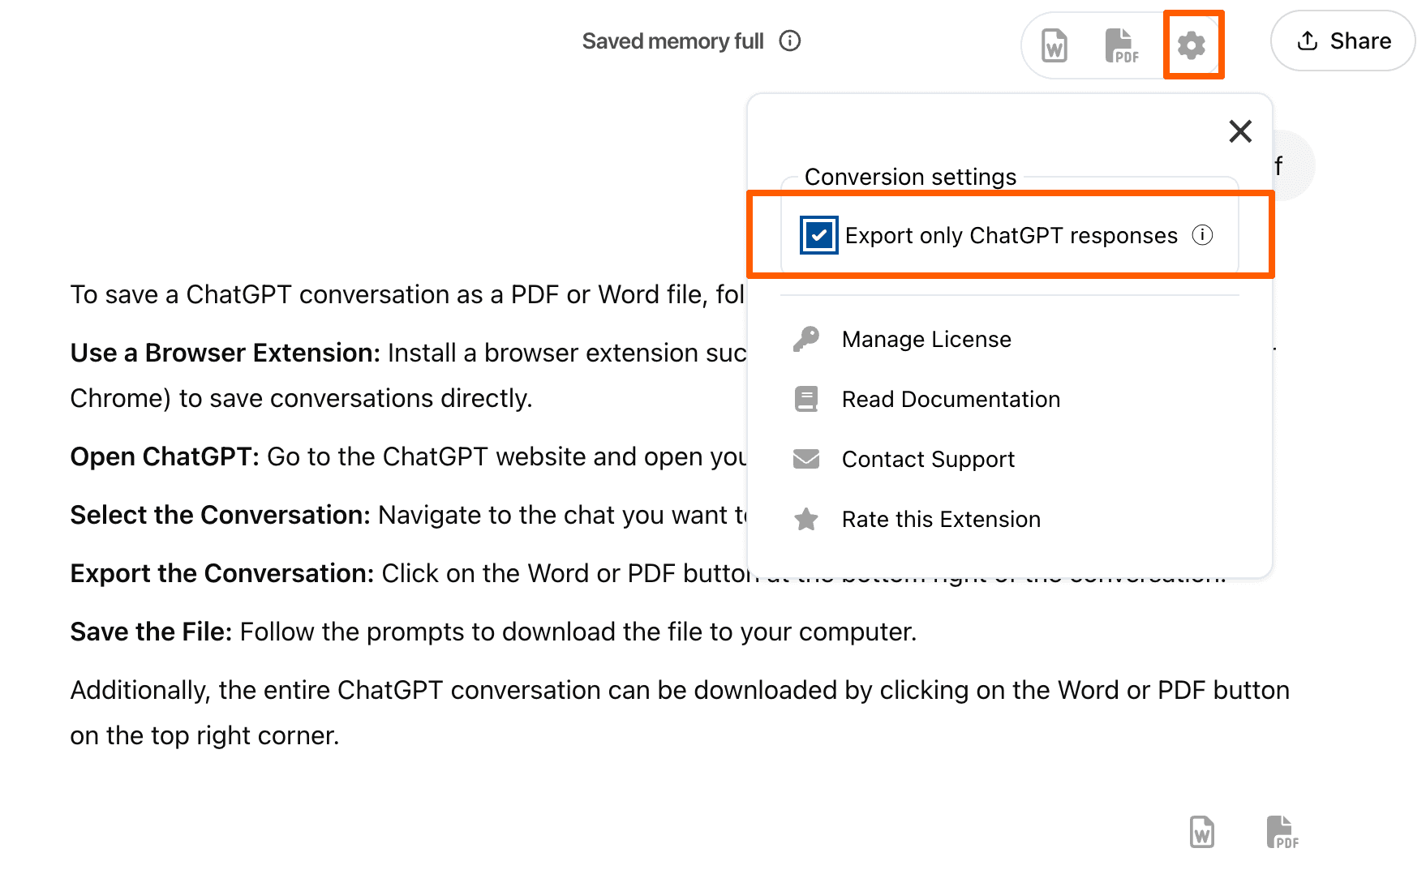1426x874 pixels.
Task: Click the star icon beside Rate this Extension
Action: (x=806, y=519)
